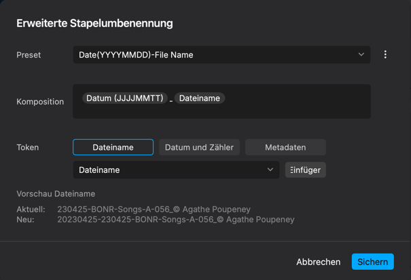Click the Erweiterte Stapelumbenennung dialog title
This screenshot has height=280, width=411.
(x=94, y=23)
